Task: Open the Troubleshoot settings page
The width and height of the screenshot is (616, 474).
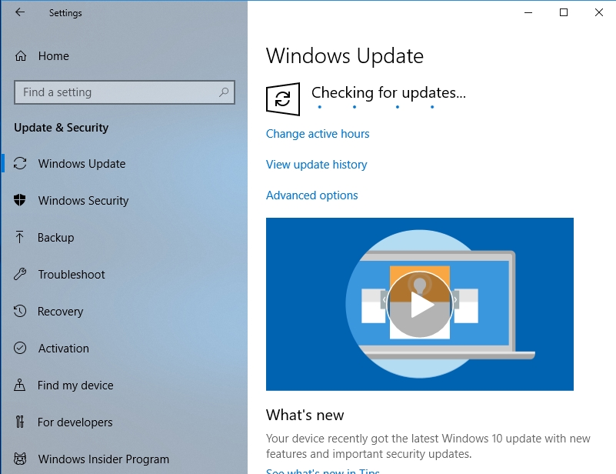Action: coord(72,275)
